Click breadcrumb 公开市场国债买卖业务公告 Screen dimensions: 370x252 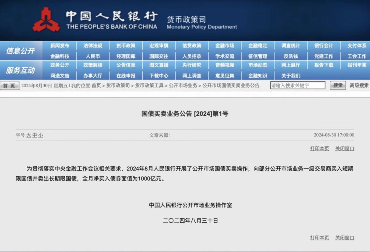coord(231,86)
